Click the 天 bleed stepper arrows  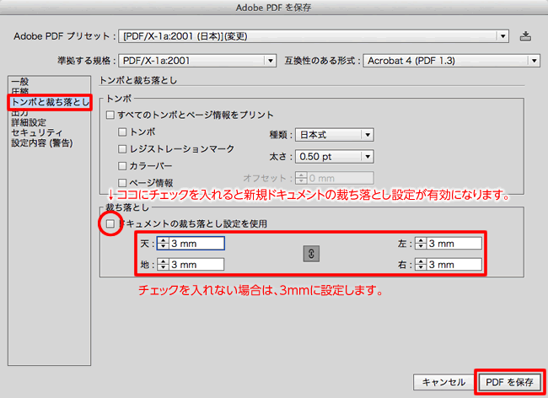tap(164, 244)
